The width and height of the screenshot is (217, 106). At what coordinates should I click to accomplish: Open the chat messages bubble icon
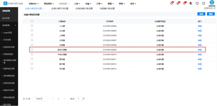click(x=178, y=4)
